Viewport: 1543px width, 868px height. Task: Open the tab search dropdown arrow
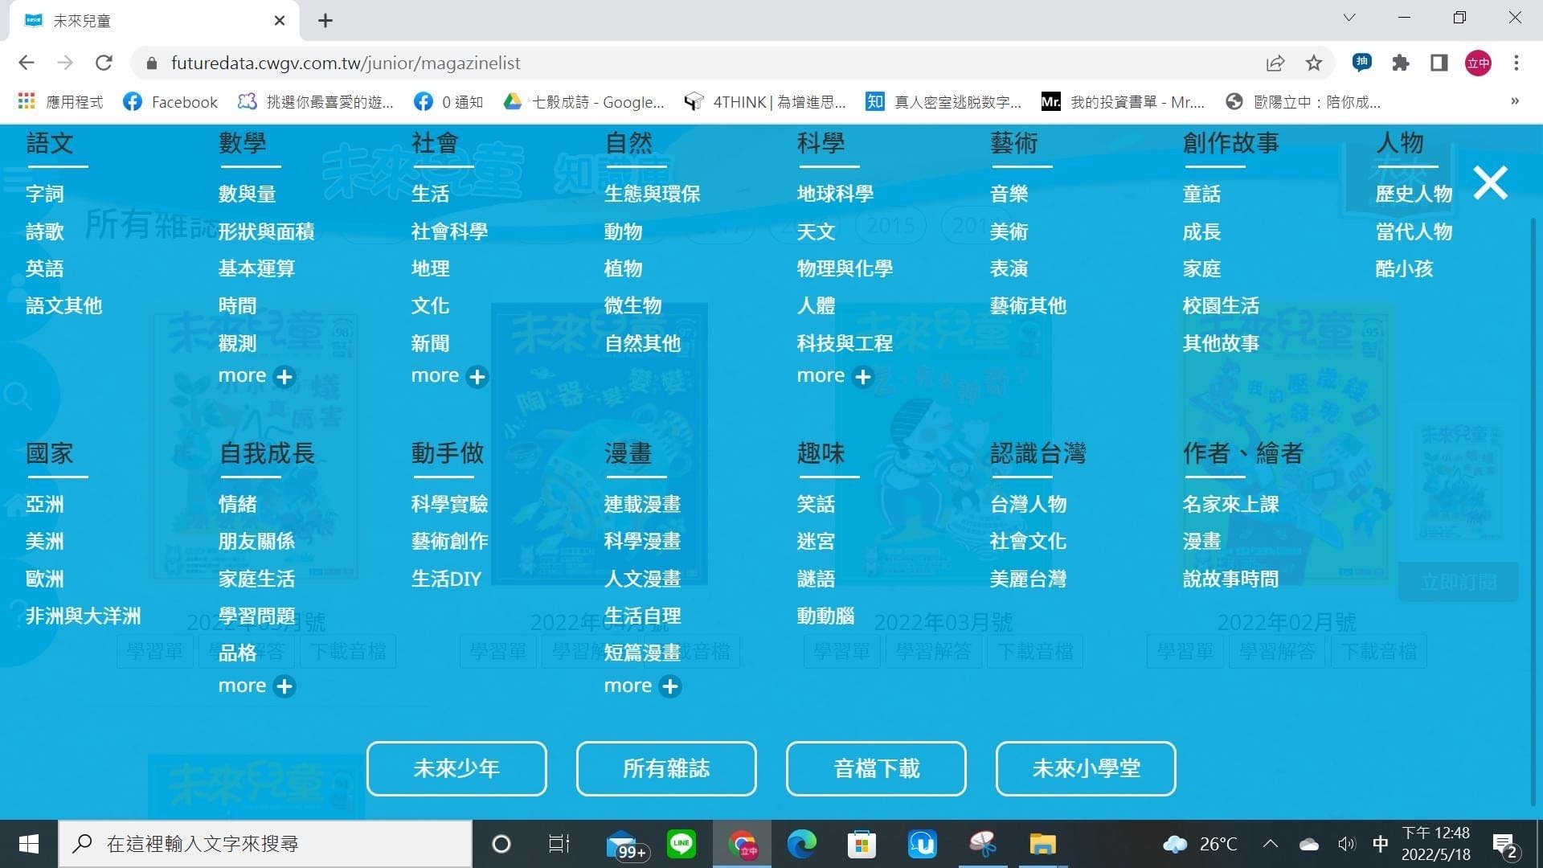tap(1349, 18)
